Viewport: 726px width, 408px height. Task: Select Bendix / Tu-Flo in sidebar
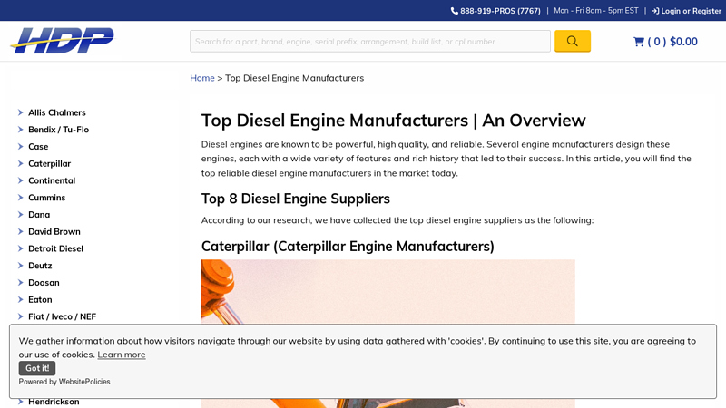coord(58,130)
